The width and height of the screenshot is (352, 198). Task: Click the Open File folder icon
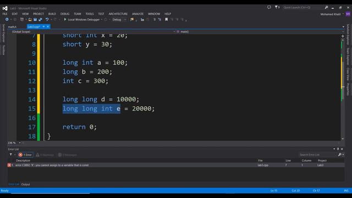30,20
